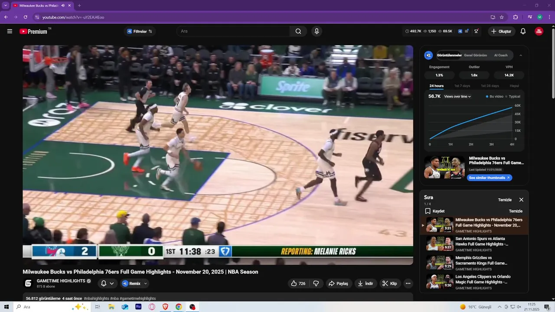Click the vidIQ panel video thumbnail
This screenshot has width=555, height=312.
pos(444,168)
